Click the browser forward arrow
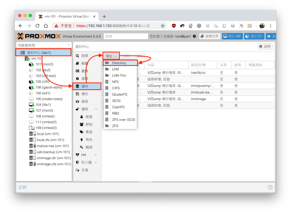Image resolution: width=291 pixels, height=213 pixels. pyautogui.click(x=29, y=26)
